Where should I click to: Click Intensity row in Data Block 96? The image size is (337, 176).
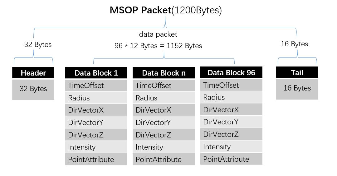pyautogui.click(x=231, y=147)
